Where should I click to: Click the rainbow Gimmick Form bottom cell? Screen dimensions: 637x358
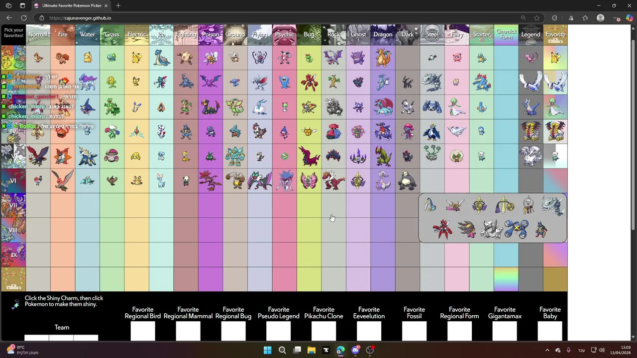506,279
